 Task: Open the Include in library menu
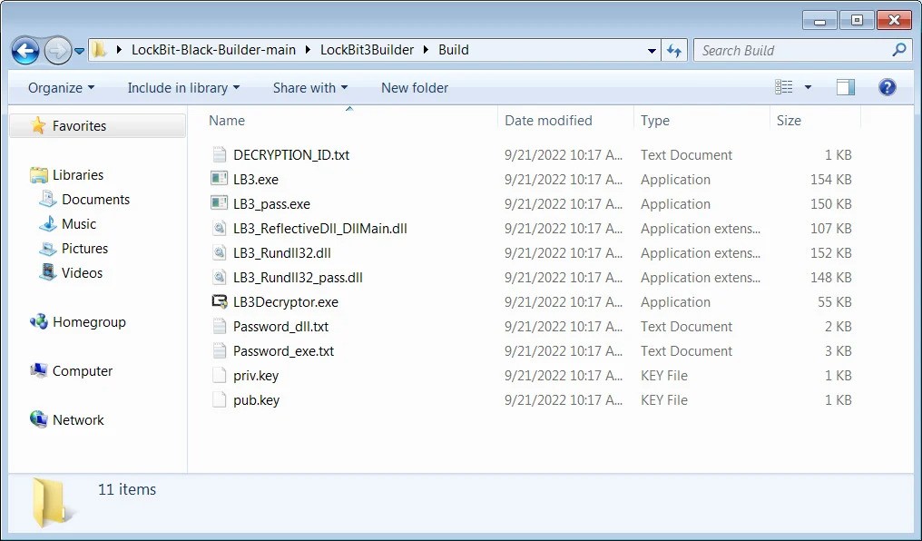(x=182, y=87)
